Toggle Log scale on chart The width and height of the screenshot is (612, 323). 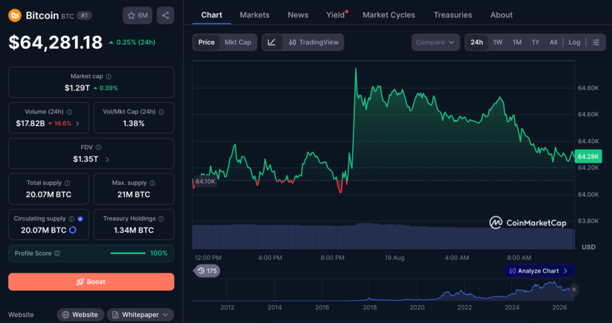(x=574, y=42)
